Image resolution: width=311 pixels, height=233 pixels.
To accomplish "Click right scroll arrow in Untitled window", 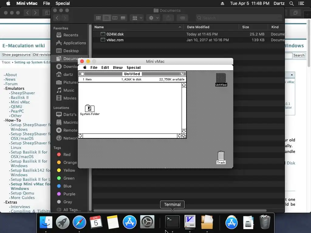I will (179, 136).
